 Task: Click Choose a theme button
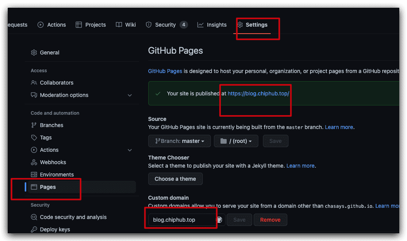(175, 179)
